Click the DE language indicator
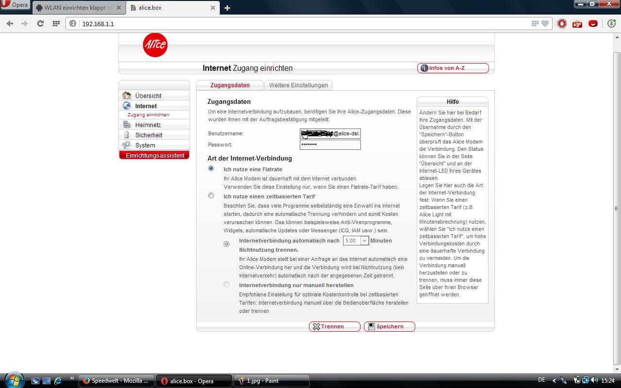 541,380
